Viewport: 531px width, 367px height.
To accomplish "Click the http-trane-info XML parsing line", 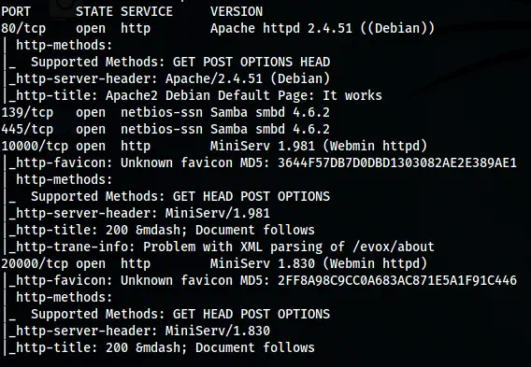I will 222,247.
